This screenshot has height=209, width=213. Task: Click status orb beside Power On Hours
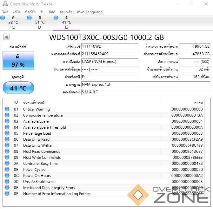[7, 176]
